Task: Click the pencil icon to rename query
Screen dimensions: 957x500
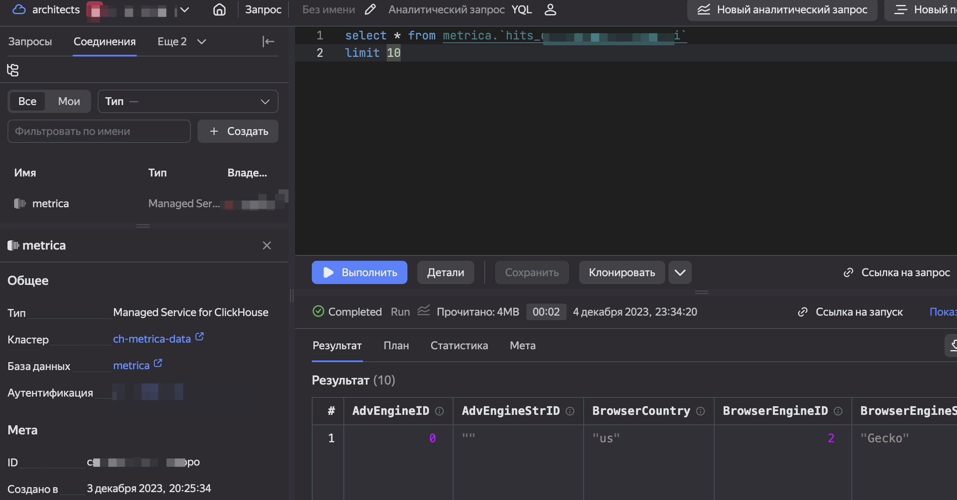Action: coord(370,10)
